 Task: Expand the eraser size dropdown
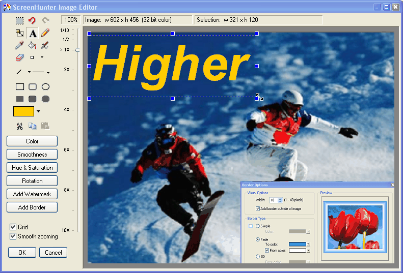tap(42, 57)
